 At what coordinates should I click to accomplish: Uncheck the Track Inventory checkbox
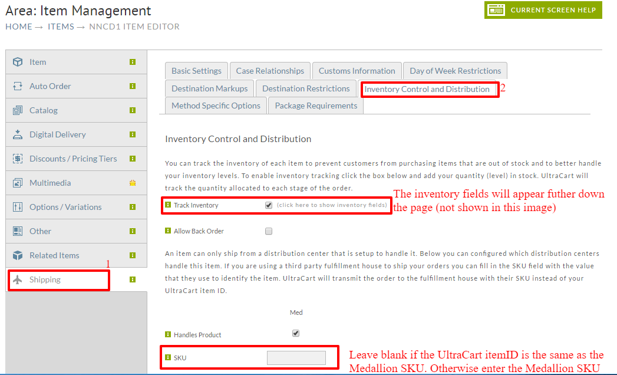[269, 205]
